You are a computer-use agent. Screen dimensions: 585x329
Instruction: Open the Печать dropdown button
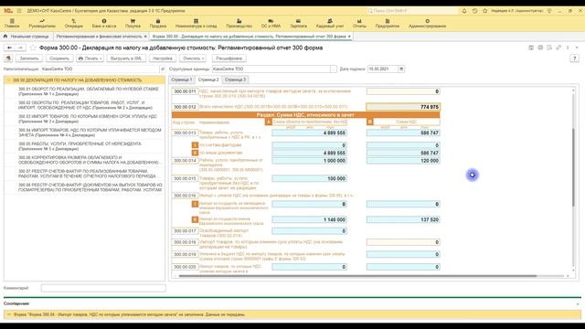(90, 58)
